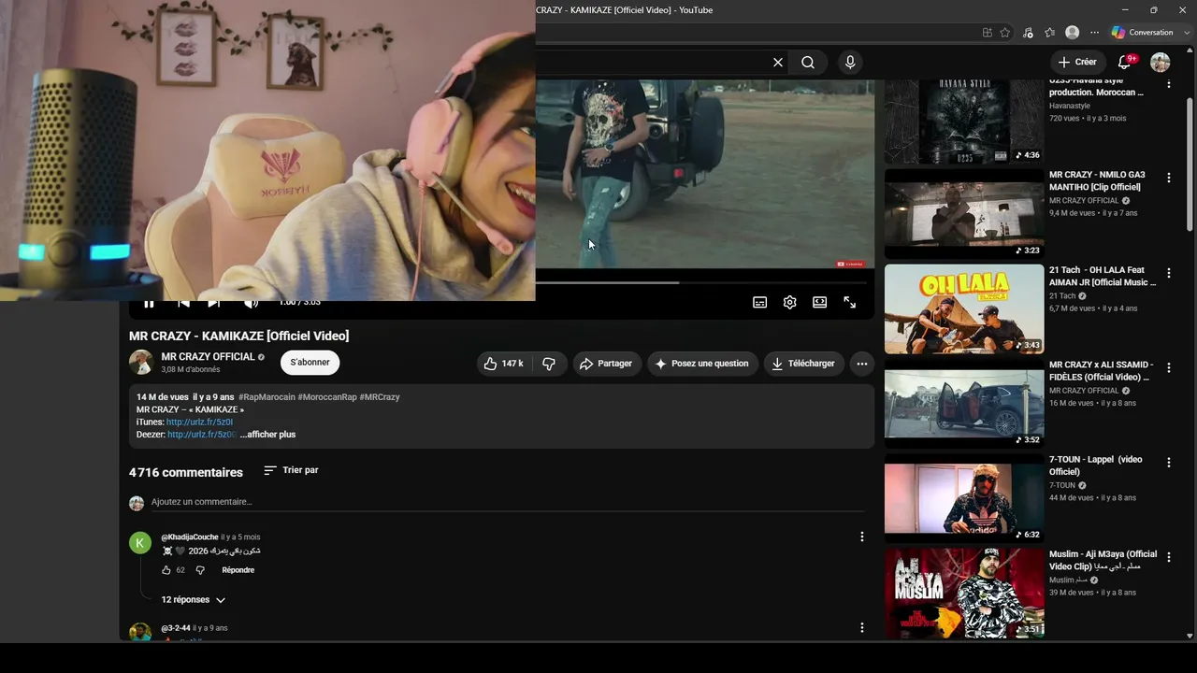The width and height of the screenshot is (1197, 673).
Task: Open options for FIDÈLES suggested video
Action: [1168, 367]
